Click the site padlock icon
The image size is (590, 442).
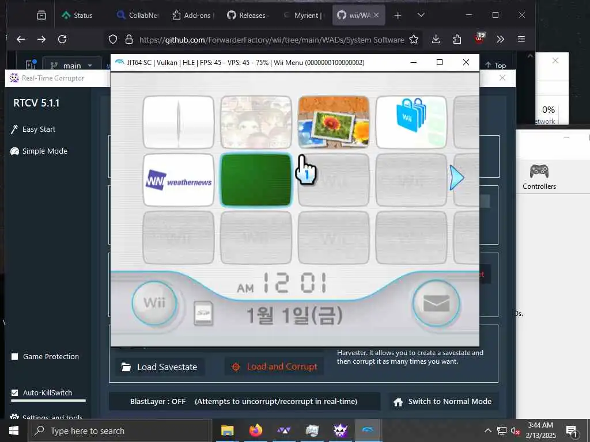tap(129, 39)
